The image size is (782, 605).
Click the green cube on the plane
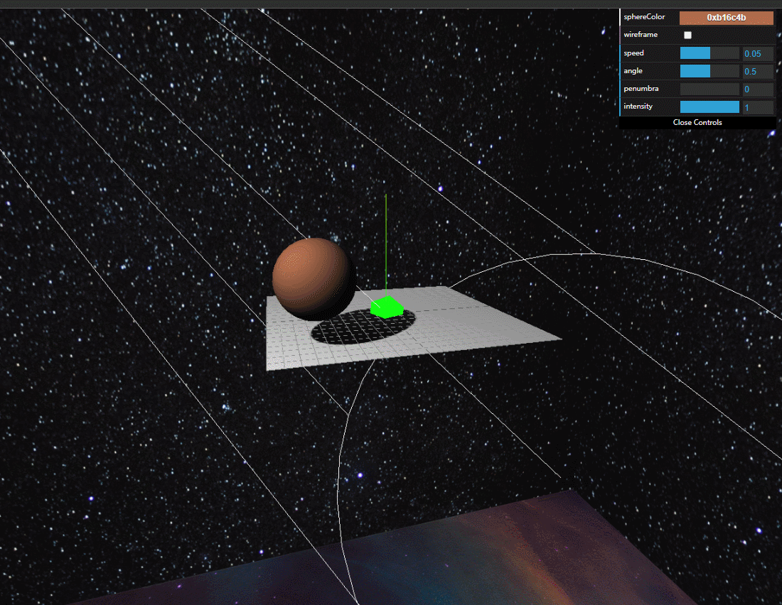click(x=387, y=307)
